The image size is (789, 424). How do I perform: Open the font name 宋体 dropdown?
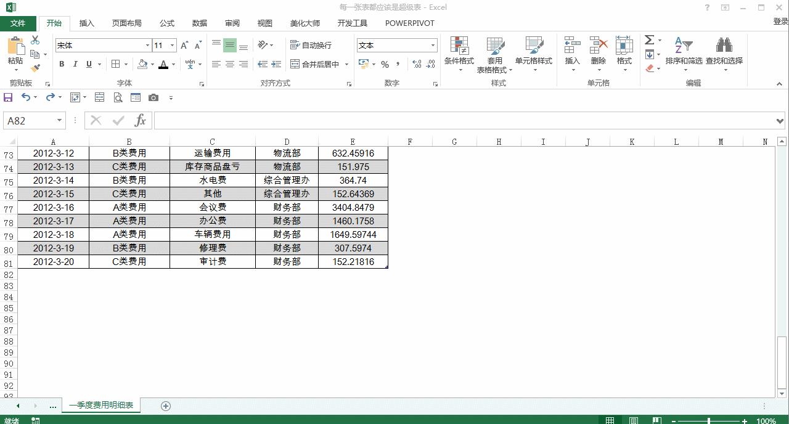pos(148,45)
